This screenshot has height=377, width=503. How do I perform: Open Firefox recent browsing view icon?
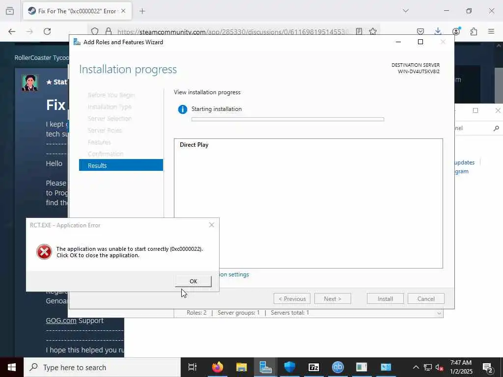pos(10,11)
